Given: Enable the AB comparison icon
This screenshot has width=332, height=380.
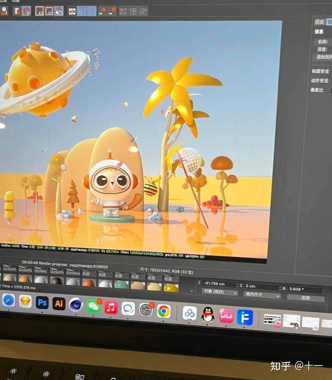Looking at the screenshot, I should coord(72,11).
